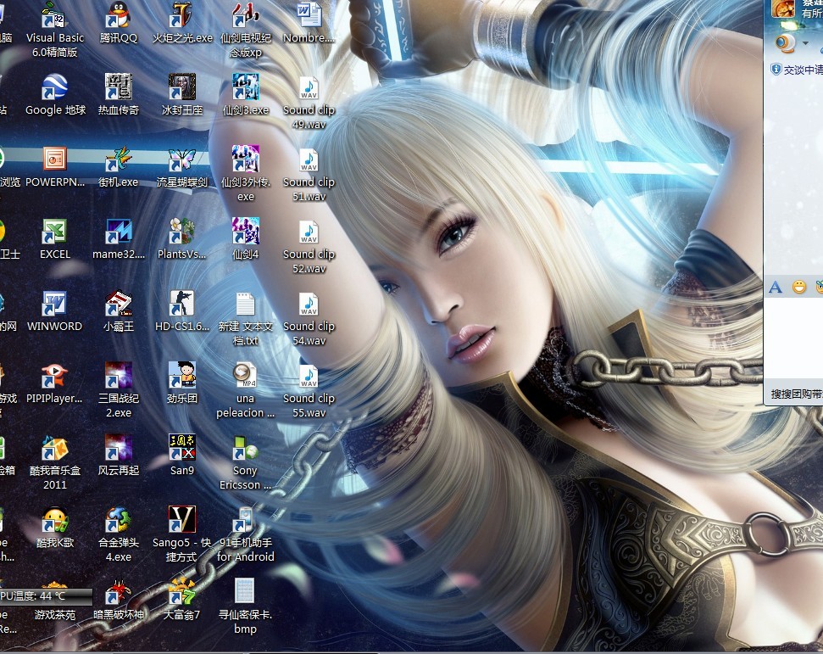This screenshot has height=654, width=823.
Task: Select the 新建 文本文档.txt file
Action: click(x=245, y=305)
